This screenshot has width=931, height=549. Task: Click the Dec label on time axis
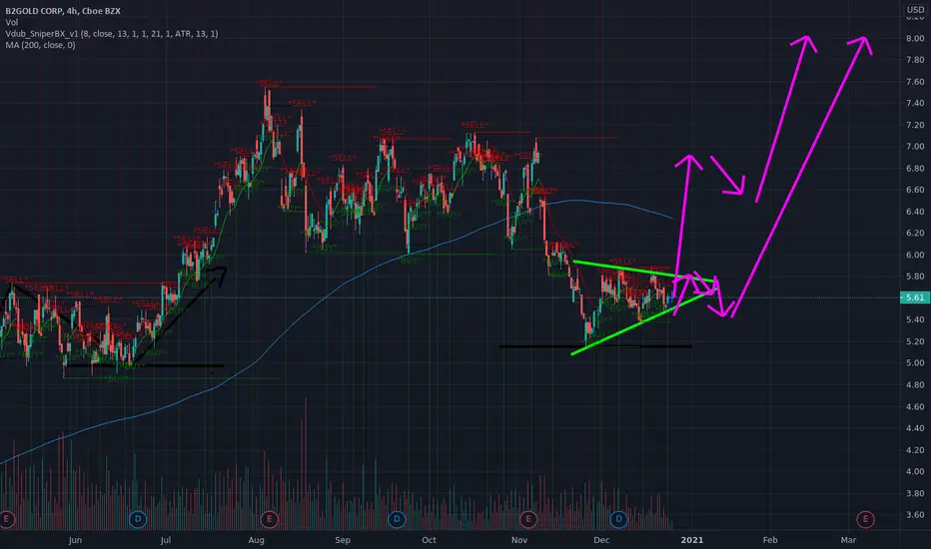point(601,540)
